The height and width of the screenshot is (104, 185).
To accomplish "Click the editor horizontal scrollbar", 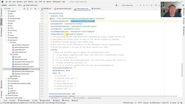I will [113, 96].
